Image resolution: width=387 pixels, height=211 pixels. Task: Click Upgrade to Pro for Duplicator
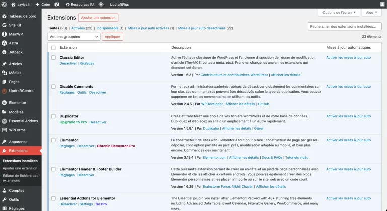73,122
